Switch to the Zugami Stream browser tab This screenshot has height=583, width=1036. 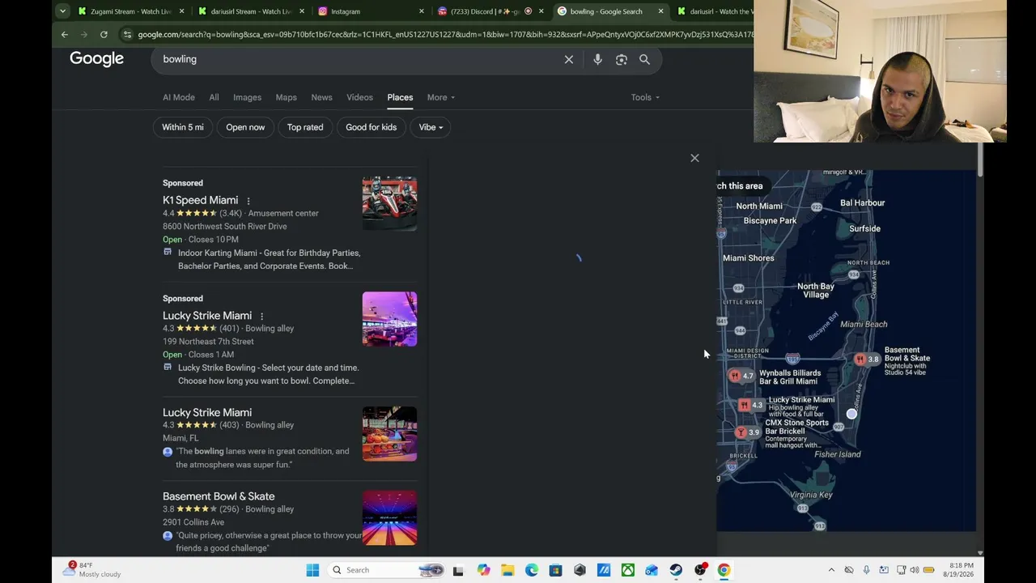(131, 11)
